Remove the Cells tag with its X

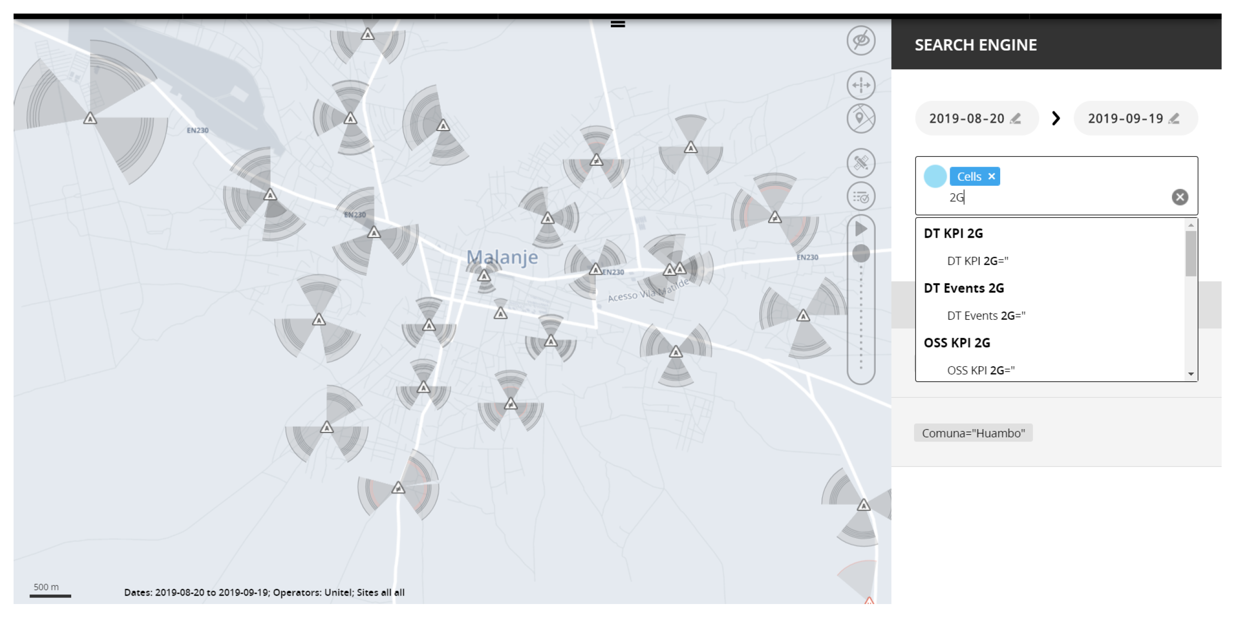coord(991,176)
